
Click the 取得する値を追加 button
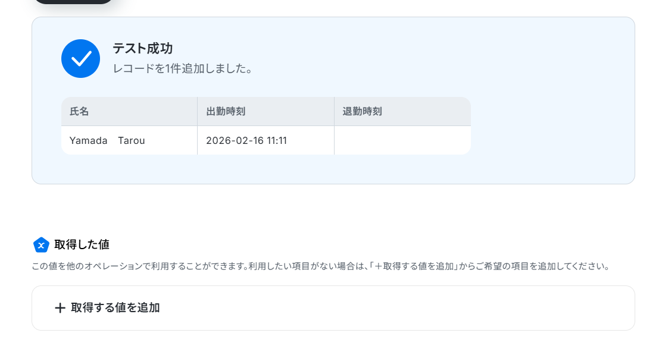click(333, 308)
